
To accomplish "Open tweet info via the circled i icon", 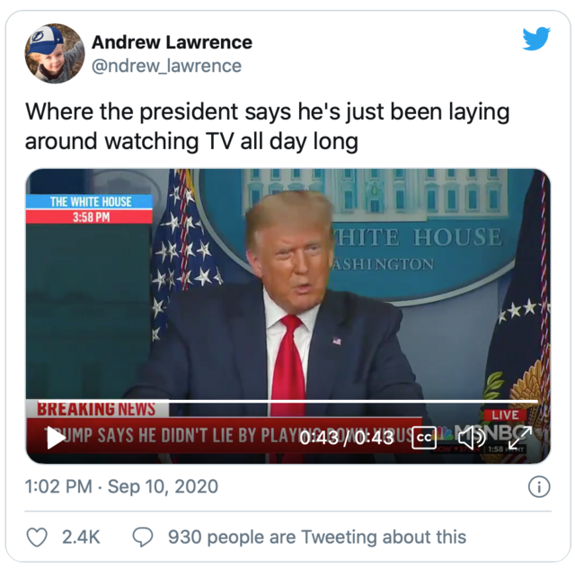I will (539, 487).
